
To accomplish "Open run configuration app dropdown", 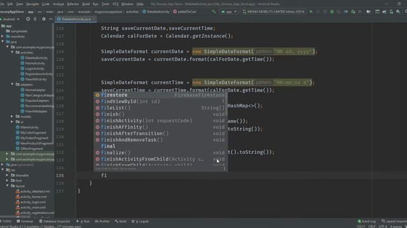I will click(x=229, y=11).
